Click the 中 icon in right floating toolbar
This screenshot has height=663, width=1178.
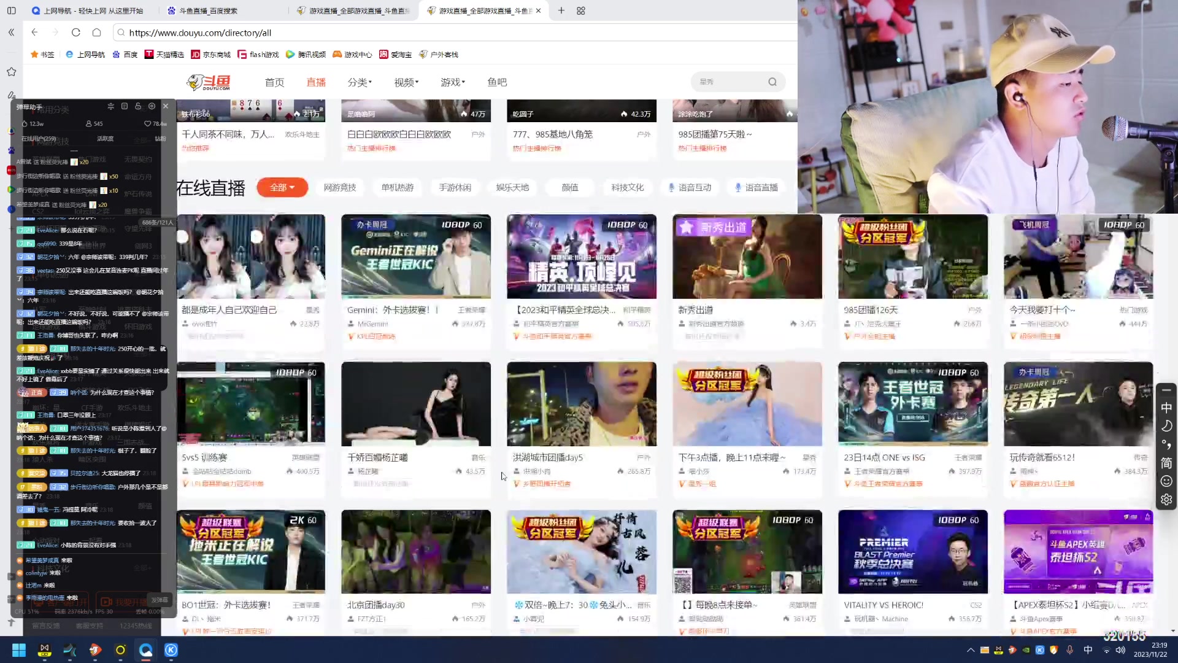tap(1166, 408)
